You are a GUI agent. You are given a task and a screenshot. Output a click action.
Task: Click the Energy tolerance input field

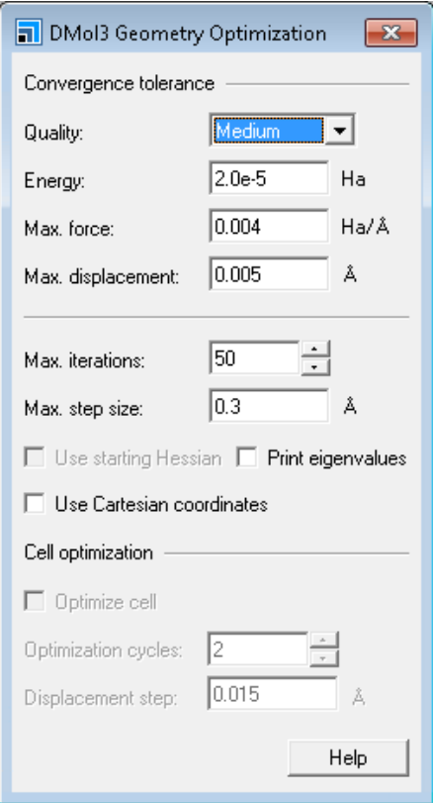[x=269, y=178]
